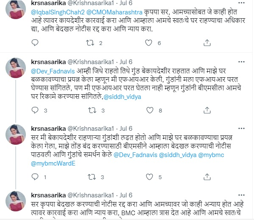Reply to the tweet mentioning @IqbalSinghChah2
Image resolution: width=254 pixels, height=222 pixels.
(35, 42)
